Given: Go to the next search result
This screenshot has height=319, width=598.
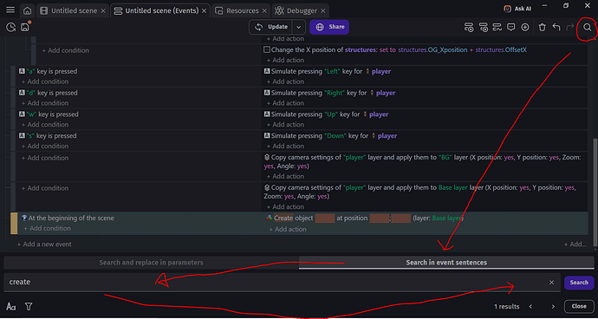Looking at the screenshot, I should click(553, 306).
